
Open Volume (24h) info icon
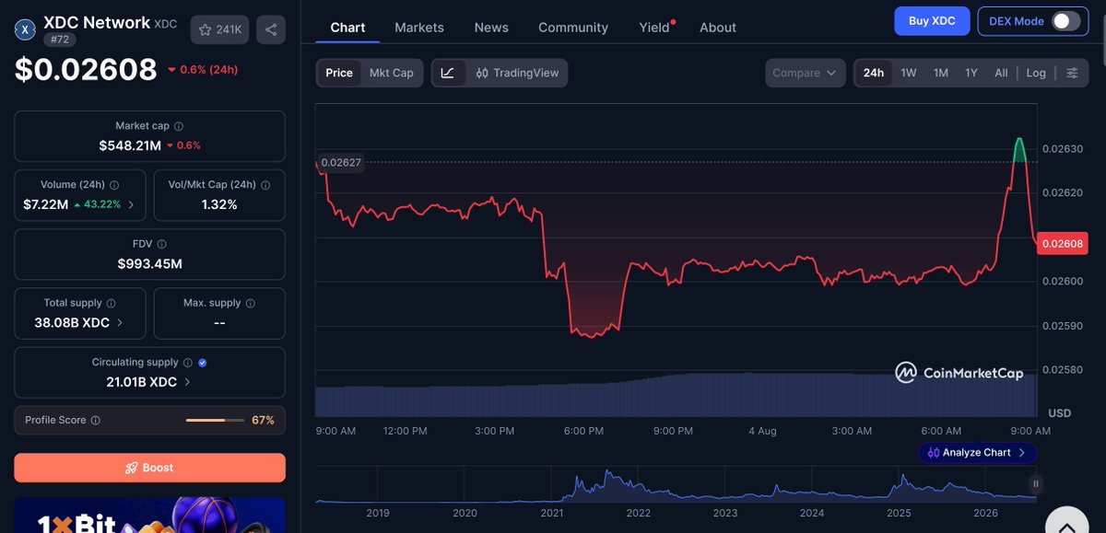(x=112, y=184)
